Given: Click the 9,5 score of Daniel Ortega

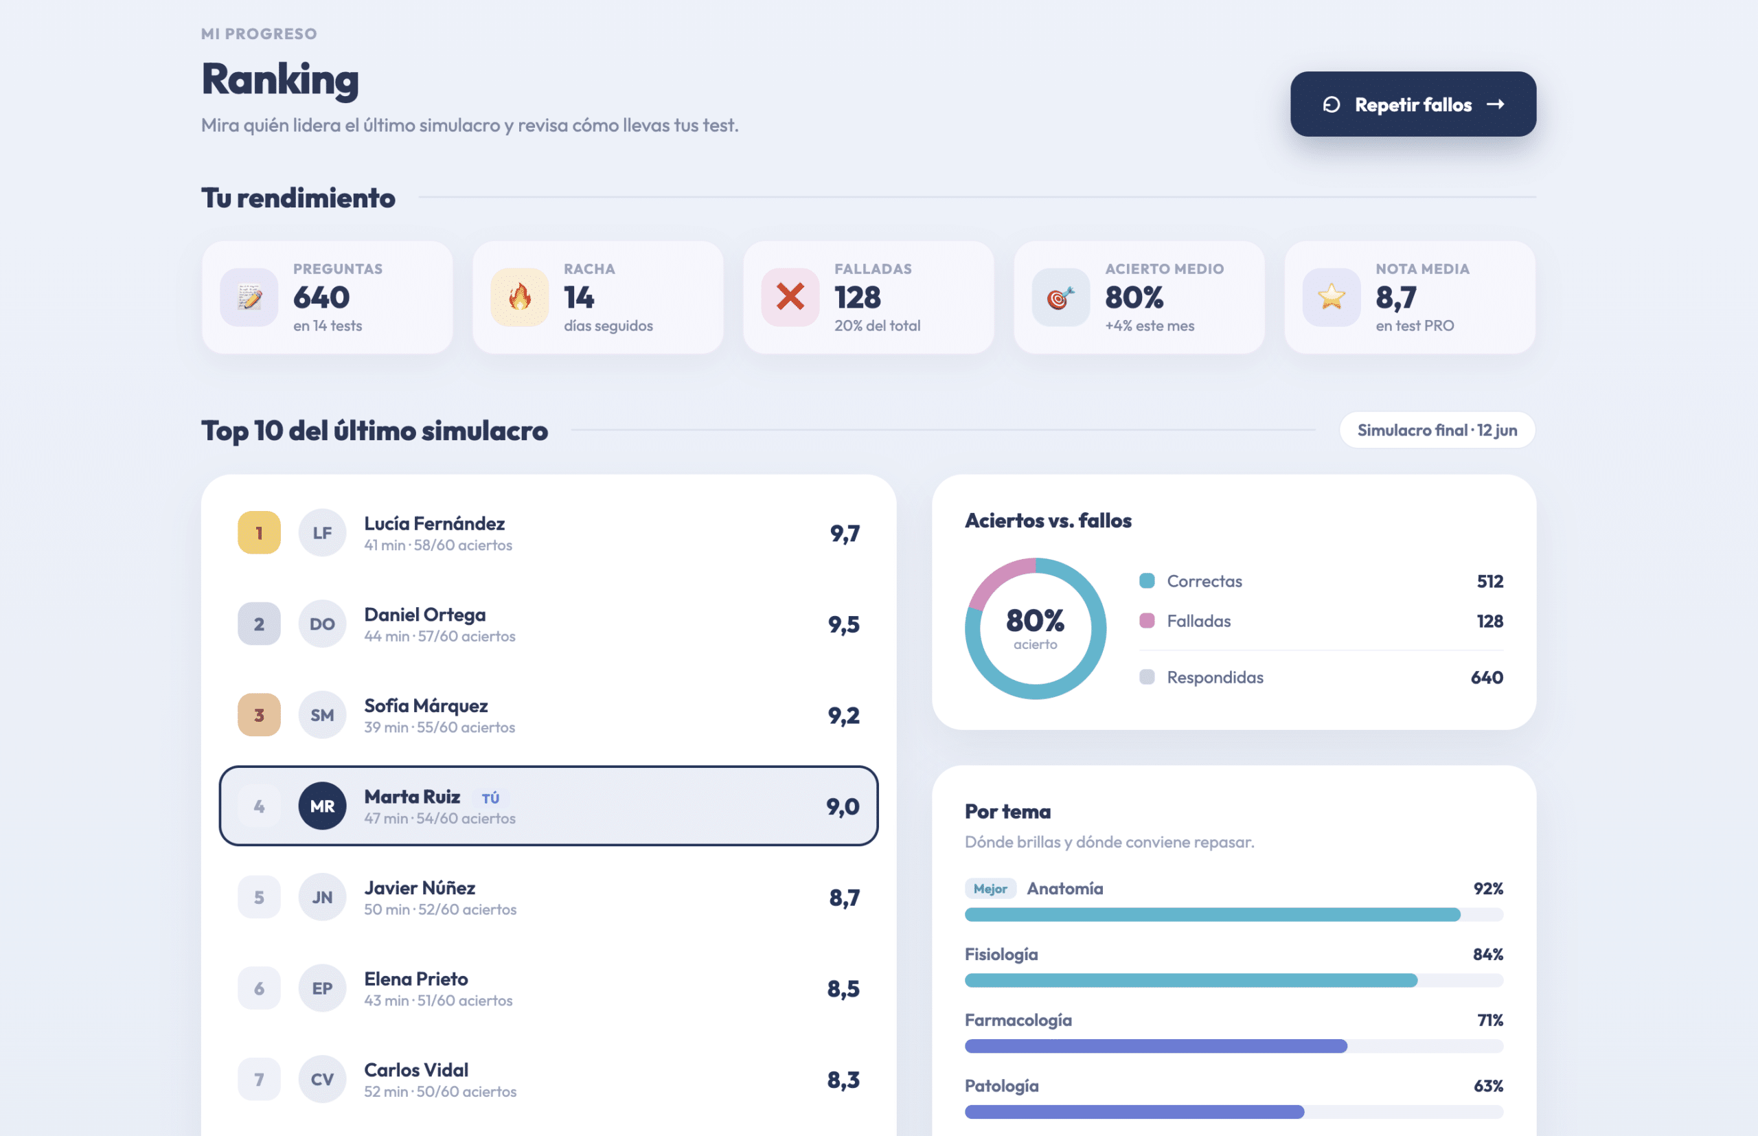Looking at the screenshot, I should [843, 625].
